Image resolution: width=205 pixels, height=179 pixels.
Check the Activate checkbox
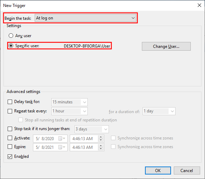point(10,138)
